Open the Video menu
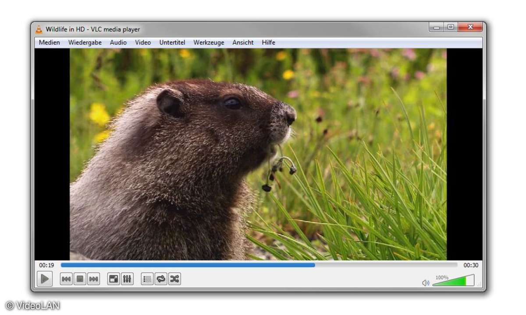 pos(143,42)
